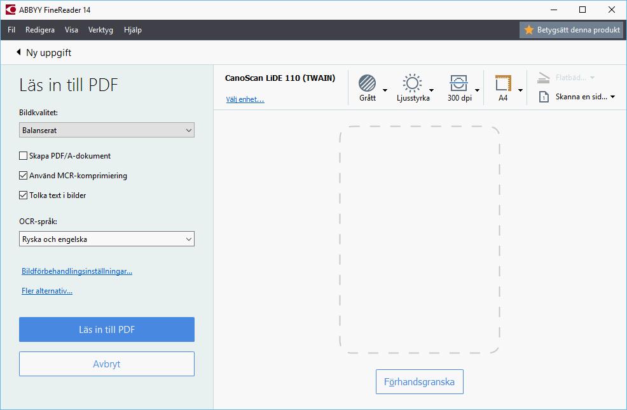
Task: Expand the Skanna en sida arrow
Action: pos(612,97)
